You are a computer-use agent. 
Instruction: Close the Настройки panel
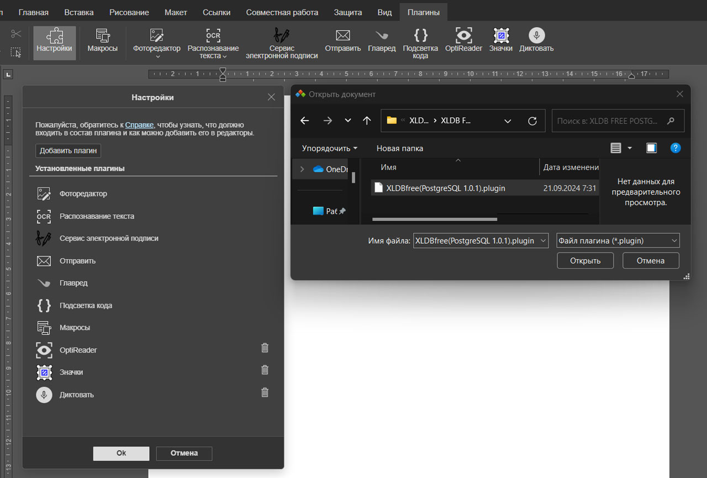point(271,97)
